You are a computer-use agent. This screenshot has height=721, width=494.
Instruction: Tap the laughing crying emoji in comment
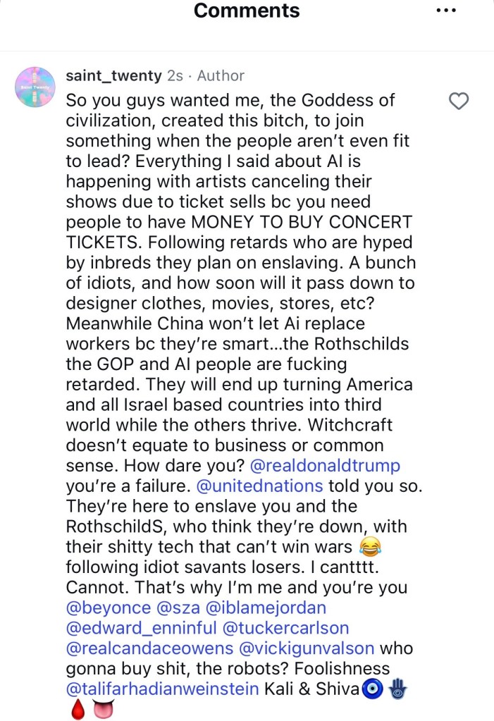point(370,547)
